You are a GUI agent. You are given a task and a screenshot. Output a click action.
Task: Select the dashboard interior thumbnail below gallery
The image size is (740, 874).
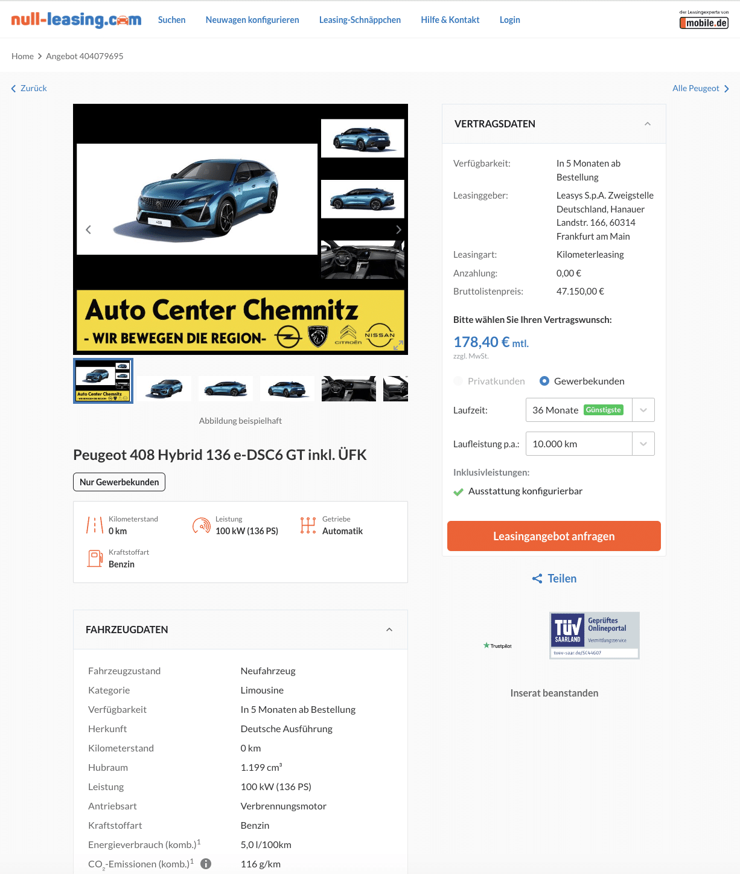349,389
